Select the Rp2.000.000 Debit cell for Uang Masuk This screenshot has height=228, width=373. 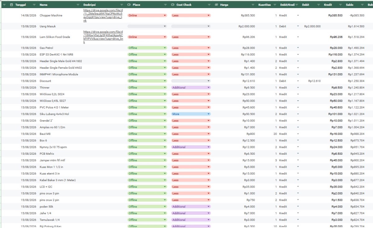312,26
